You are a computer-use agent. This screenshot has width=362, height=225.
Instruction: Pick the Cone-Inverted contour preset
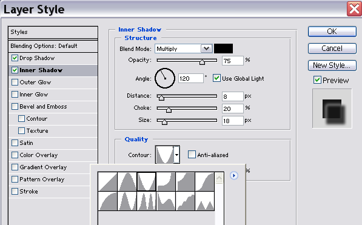click(146, 181)
